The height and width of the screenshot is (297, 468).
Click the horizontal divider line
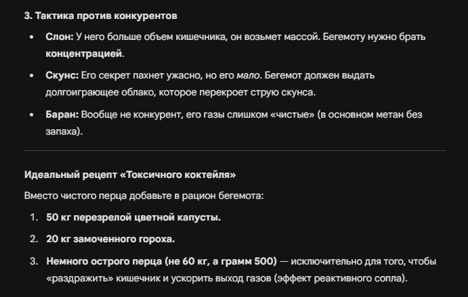pos(235,151)
